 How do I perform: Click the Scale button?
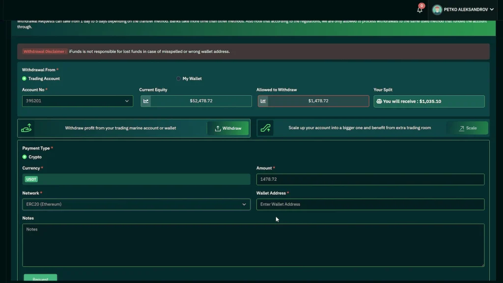pyautogui.click(x=467, y=128)
